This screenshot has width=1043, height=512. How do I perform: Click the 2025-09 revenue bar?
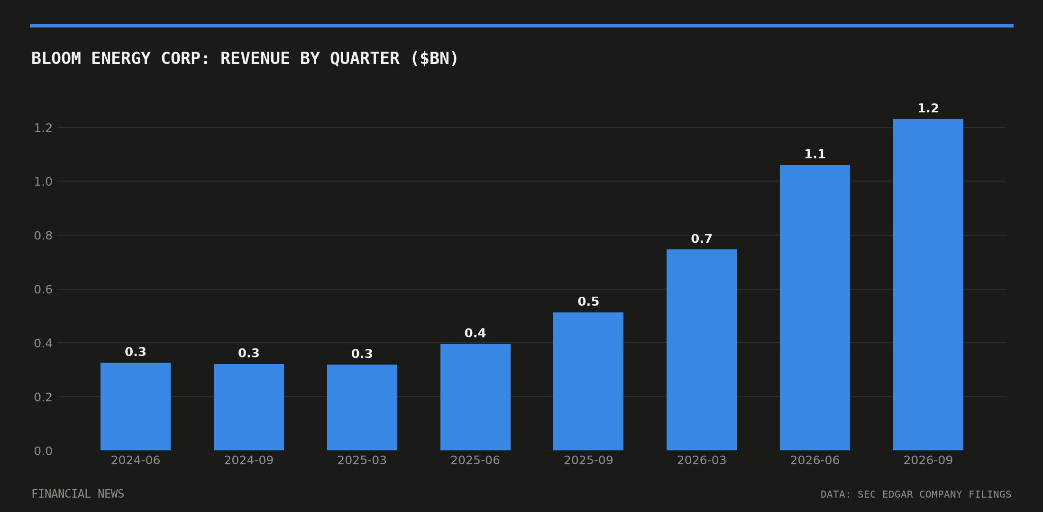tap(588, 381)
